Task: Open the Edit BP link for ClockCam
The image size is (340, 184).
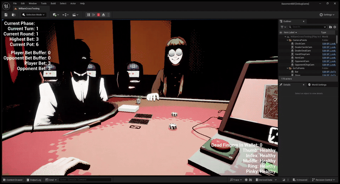Action: (x=329, y=44)
